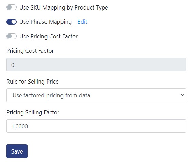This screenshot has width=196, height=162.
Task: Focus the Pricing Selling Factor input field
Action: click(x=96, y=126)
